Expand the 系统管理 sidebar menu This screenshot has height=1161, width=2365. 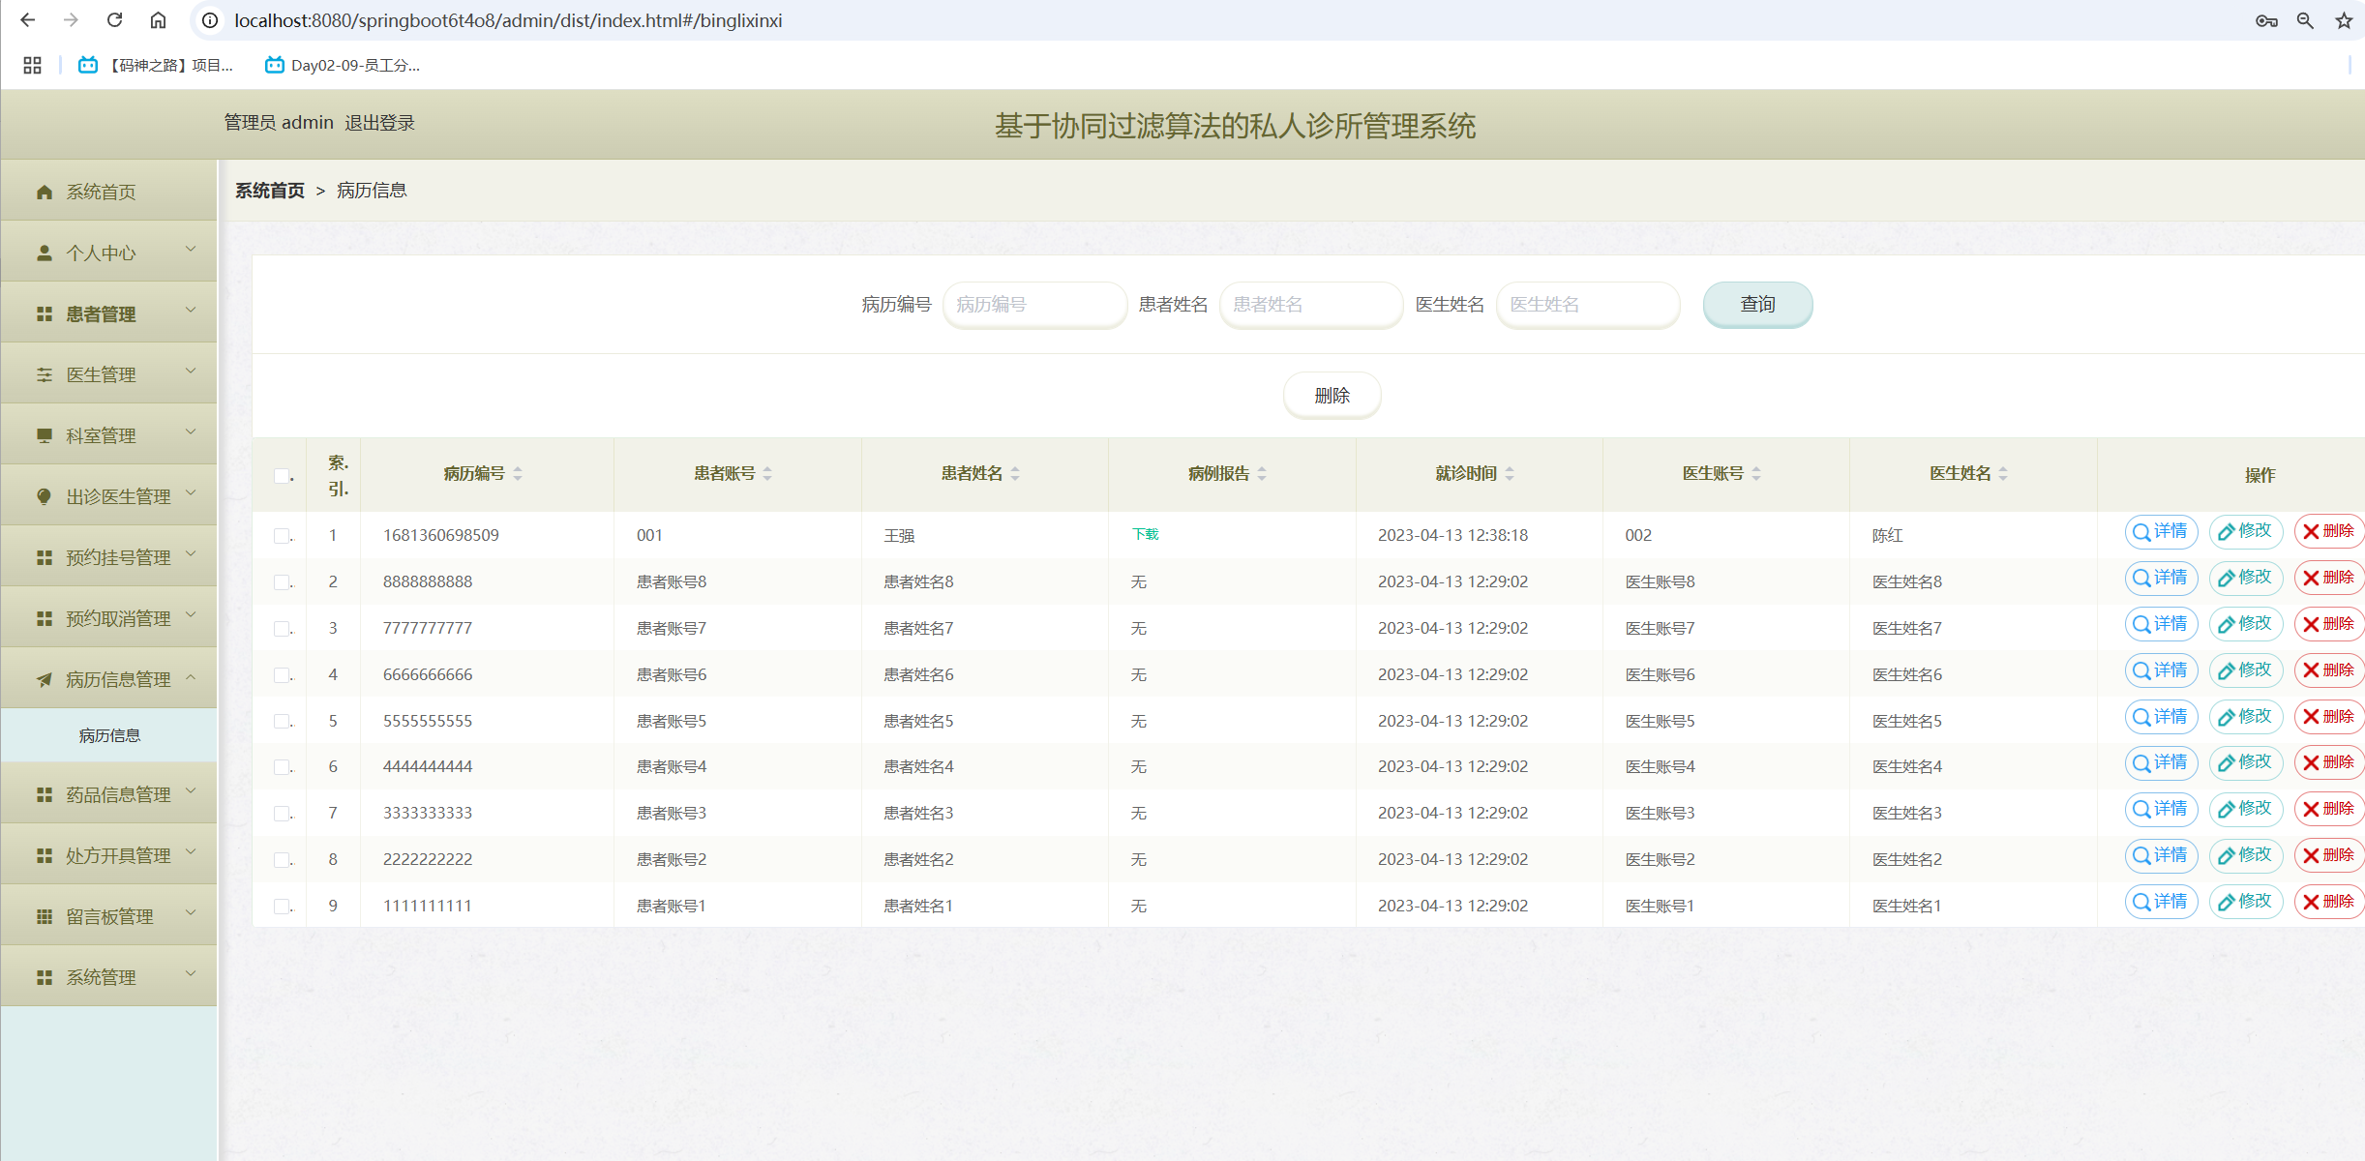pyautogui.click(x=108, y=977)
